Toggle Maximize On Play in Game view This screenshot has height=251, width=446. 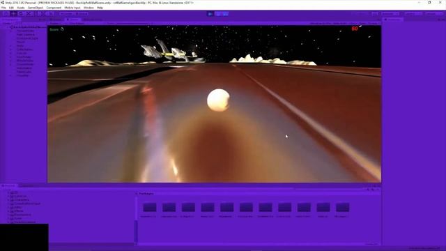click(x=321, y=23)
